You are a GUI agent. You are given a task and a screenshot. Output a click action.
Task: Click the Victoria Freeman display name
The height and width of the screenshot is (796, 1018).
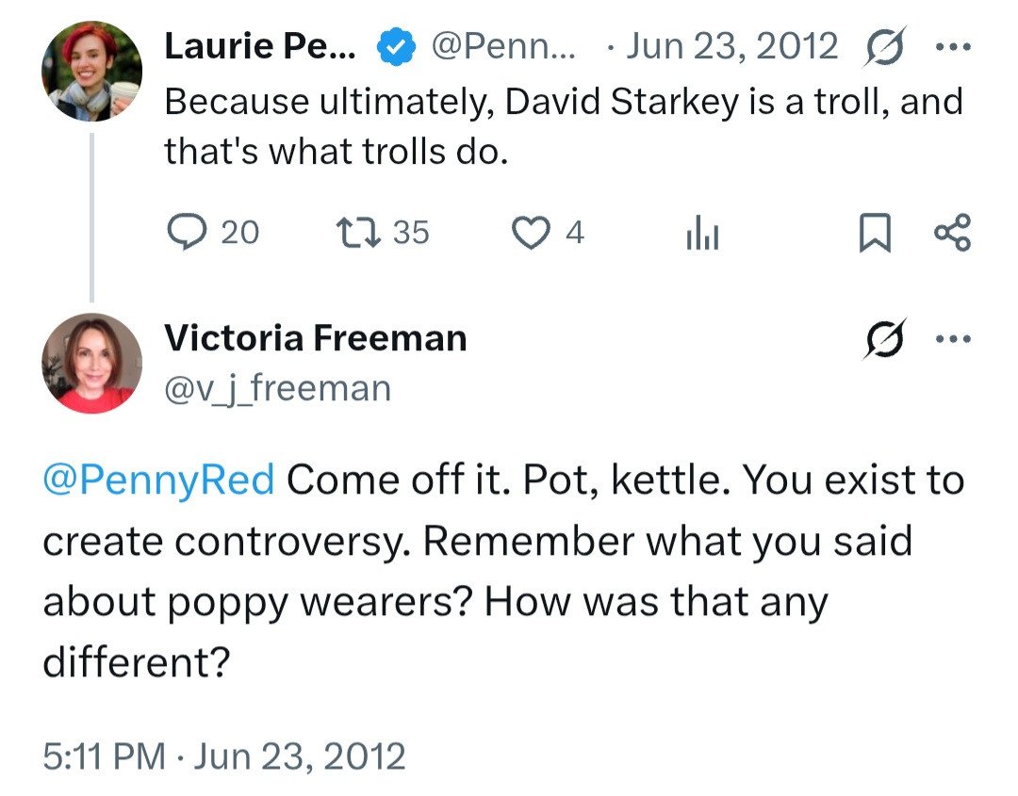pyautogui.click(x=316, y=338)
